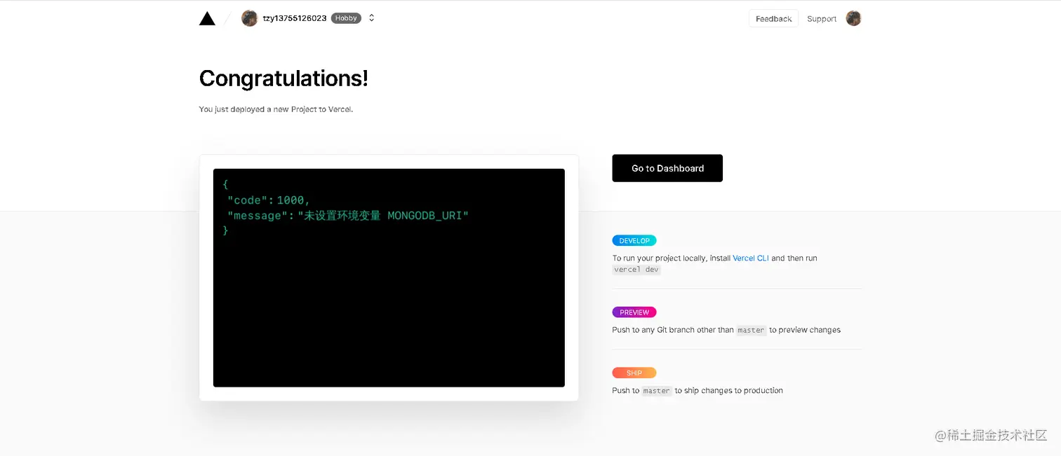Image resolution: width=1061 pixels, height=456 pixels.
Task: Click 'You just deployed a new Project' text
Action: click(276, 109)
